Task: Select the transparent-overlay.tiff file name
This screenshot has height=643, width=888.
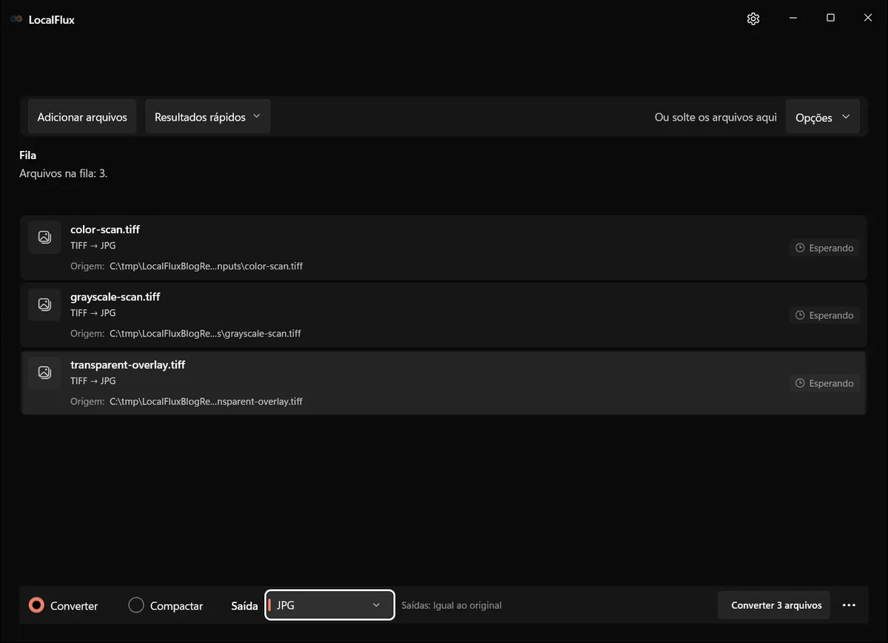Action: click(128, 365)
